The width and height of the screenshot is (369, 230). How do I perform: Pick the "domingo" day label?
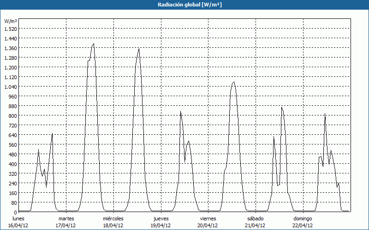(x=303, y=218)
